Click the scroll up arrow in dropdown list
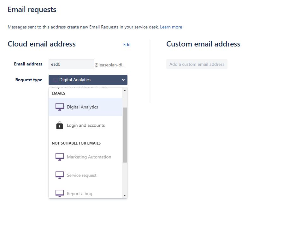295x247 pixels. click(125, 91)
